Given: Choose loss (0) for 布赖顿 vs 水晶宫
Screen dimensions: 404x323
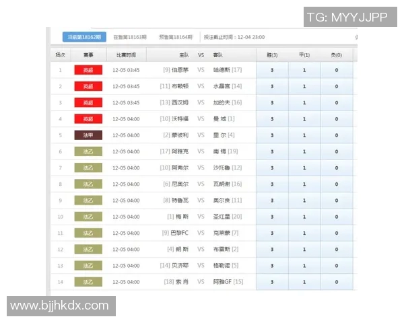Looking at the screenshot, I should (x=337, y=86).
